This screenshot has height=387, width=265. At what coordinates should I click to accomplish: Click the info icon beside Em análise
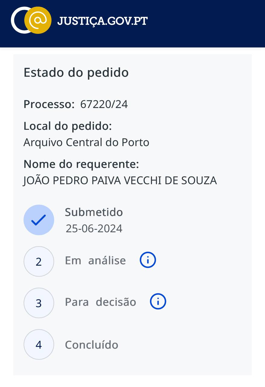pyautogui.click(x=148, y=260)
